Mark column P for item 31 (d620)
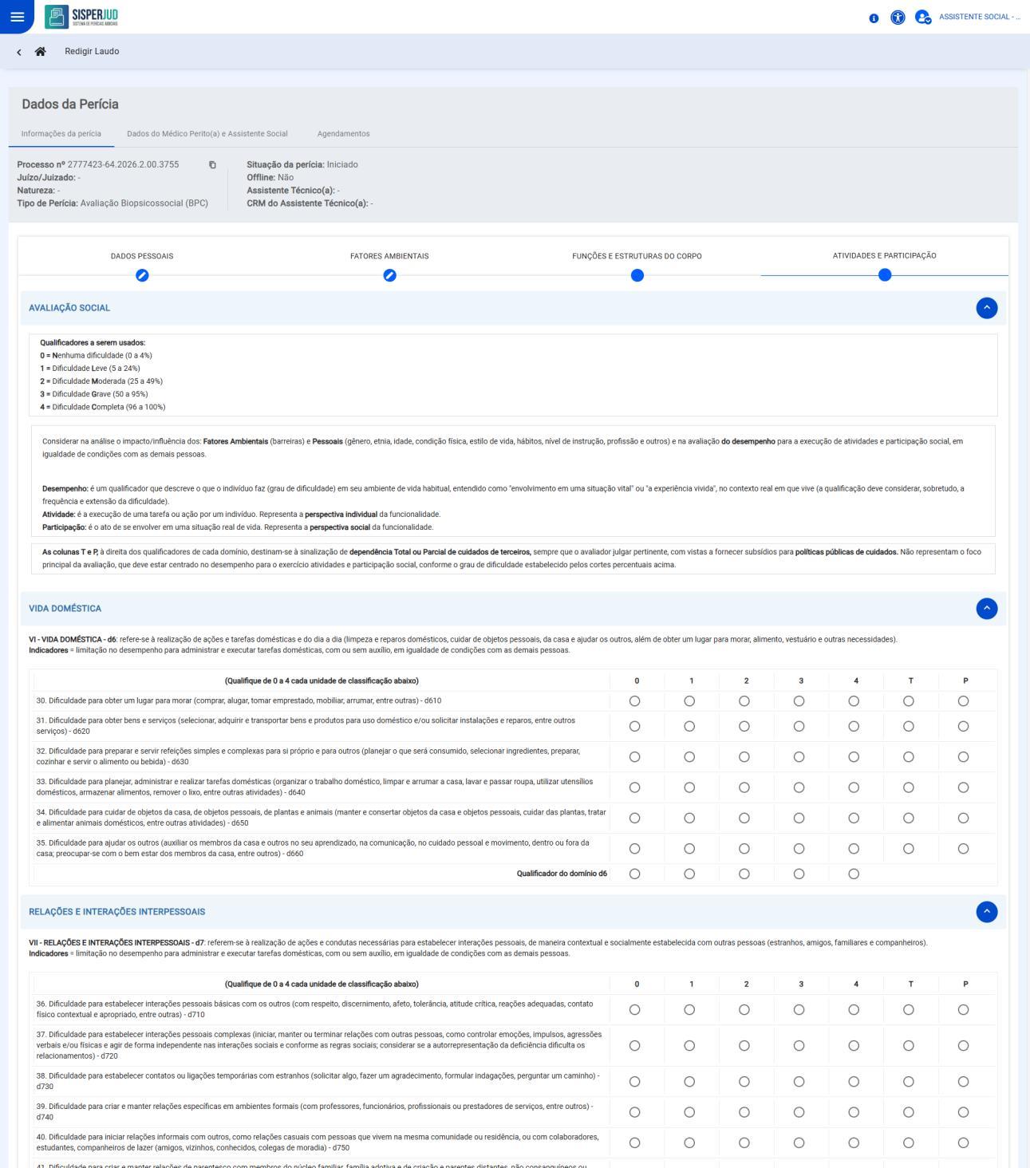This screenshot has width=1030, height=1168. click(963, 726)
